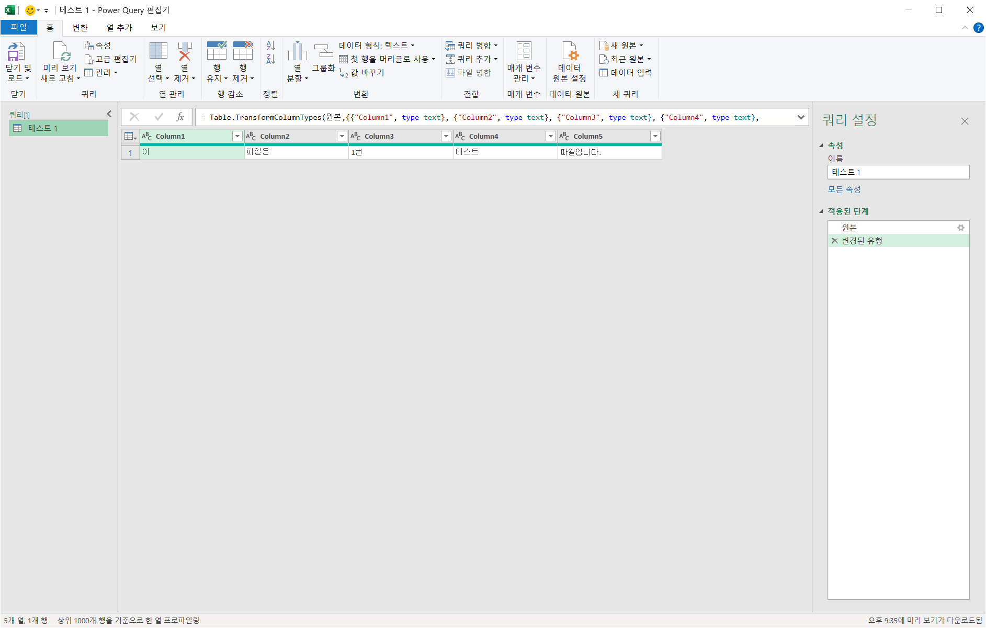Select cell containing 파일은
The height and width of the screenshot is (628, 986).
pos(297,152)
